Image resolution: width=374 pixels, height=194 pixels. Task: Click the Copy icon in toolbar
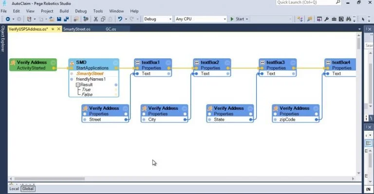(x=103, y=19)
